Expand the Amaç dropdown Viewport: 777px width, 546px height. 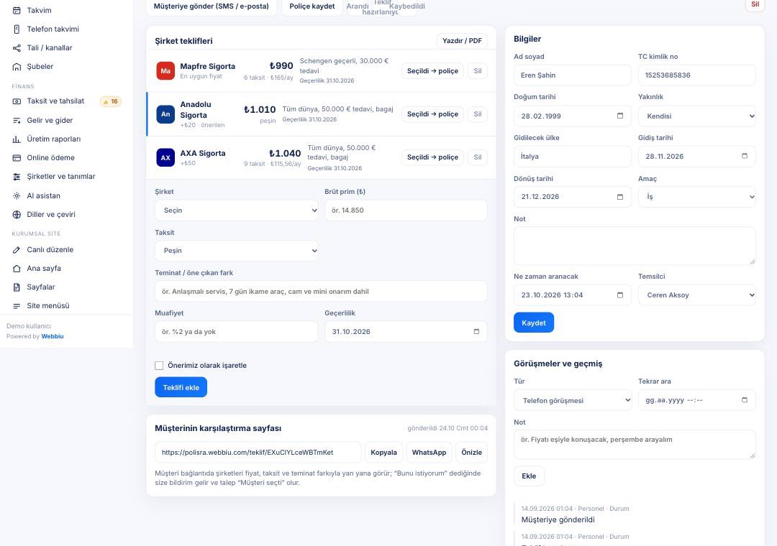click(x=696, y=197)
